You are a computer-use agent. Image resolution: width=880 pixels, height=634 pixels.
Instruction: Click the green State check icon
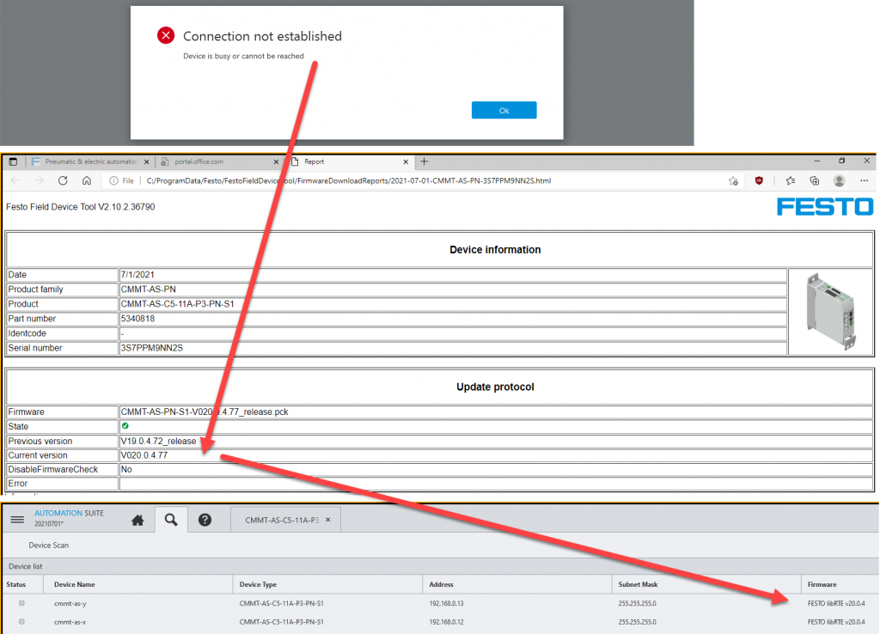tap(125, 426)
